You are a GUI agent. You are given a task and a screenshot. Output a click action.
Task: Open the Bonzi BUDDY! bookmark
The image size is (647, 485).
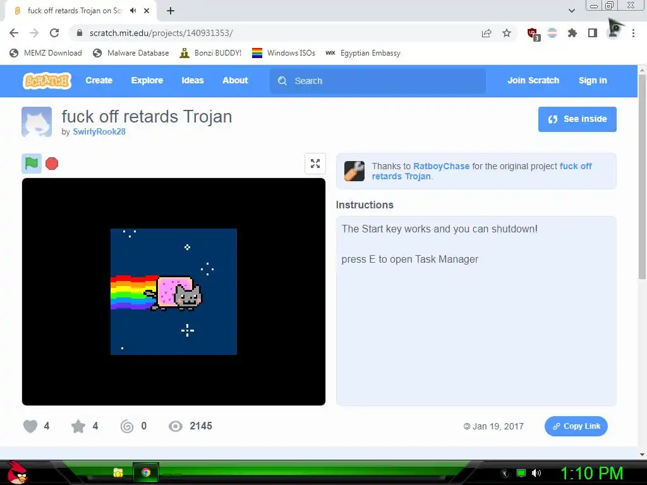tap(210, 53)
